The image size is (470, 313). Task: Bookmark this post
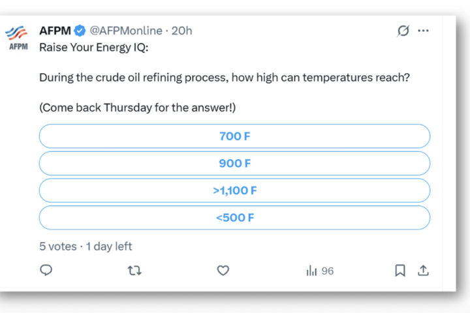click(400, 270)
